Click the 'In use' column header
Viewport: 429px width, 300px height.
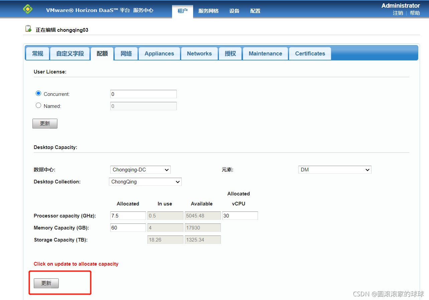click(x=165, y=204)
